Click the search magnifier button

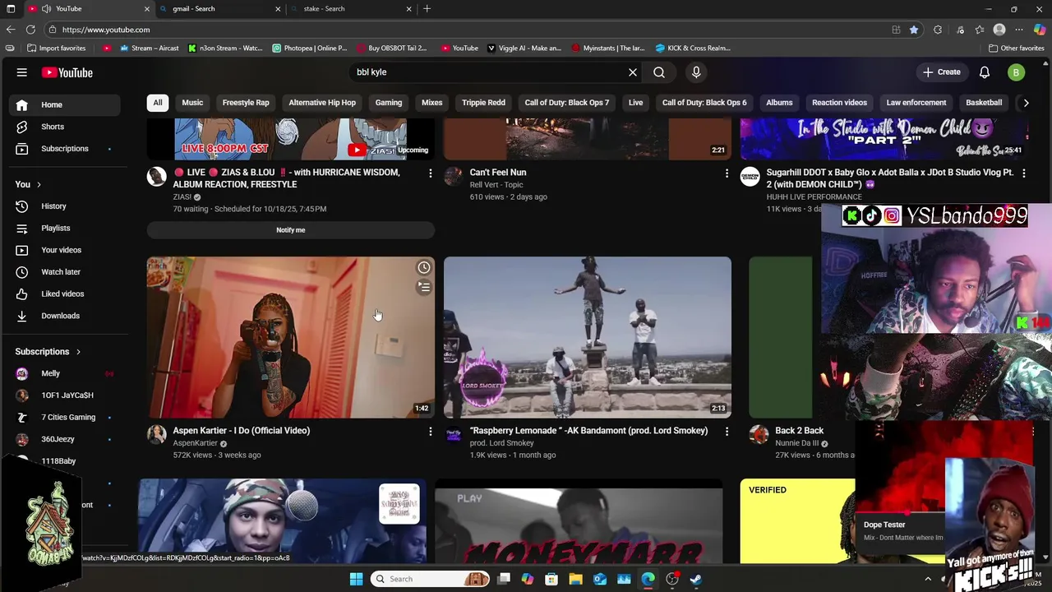pos(659,72)
